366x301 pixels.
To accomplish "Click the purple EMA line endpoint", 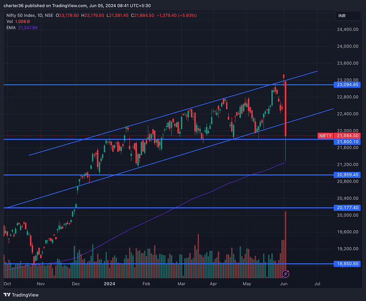I will [x=285, y=162].
